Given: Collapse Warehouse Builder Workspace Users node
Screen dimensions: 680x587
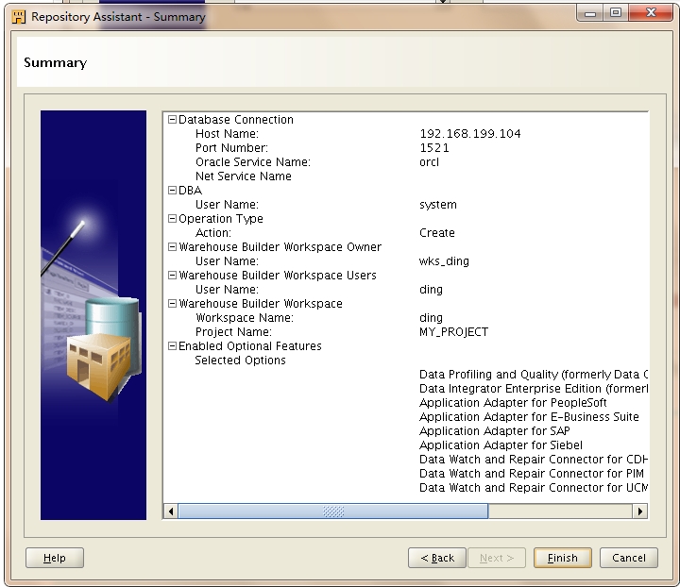Looking at the screenshot, I should (x=172, y=275).
